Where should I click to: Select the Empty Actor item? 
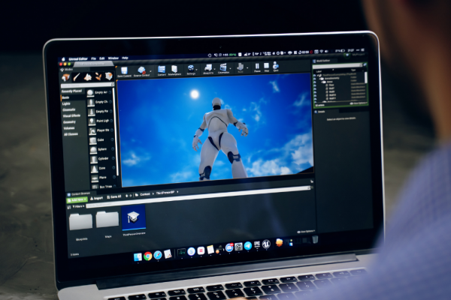point(100,93)
